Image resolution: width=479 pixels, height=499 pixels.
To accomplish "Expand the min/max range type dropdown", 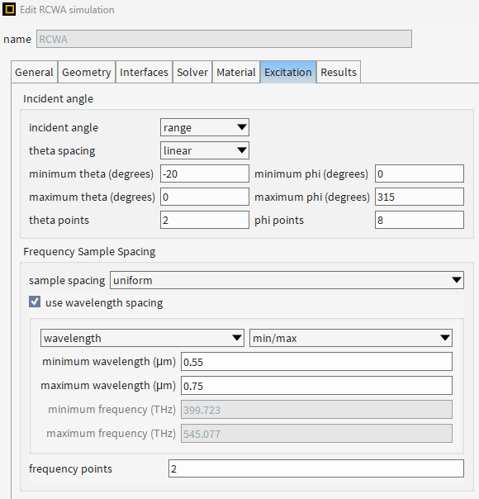I will 351,338.
